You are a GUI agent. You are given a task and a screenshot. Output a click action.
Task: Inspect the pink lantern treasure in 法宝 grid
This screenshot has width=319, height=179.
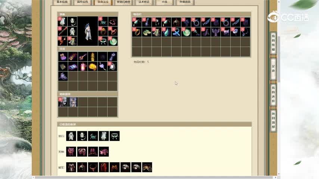[83, 66]
